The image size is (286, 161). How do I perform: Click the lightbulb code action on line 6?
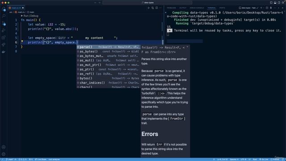[22, 42]
